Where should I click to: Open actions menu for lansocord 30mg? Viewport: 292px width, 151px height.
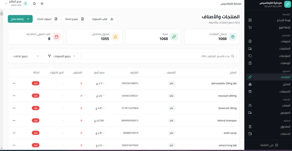pos(14,108)
